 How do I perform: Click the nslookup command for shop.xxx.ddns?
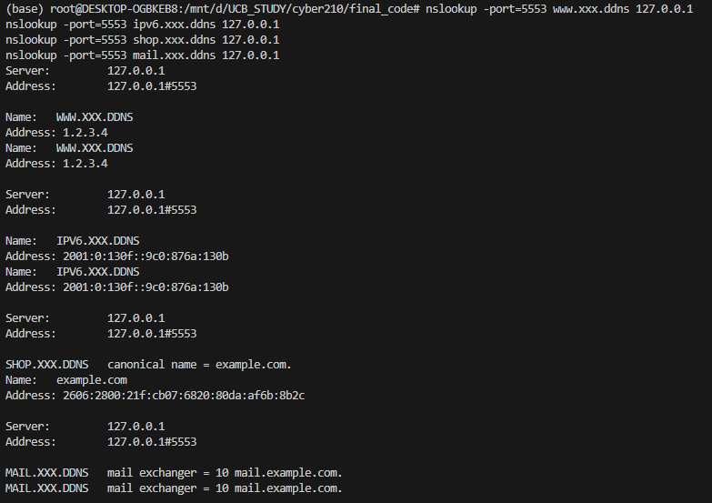pyautogui.click(x=142, y=40)
